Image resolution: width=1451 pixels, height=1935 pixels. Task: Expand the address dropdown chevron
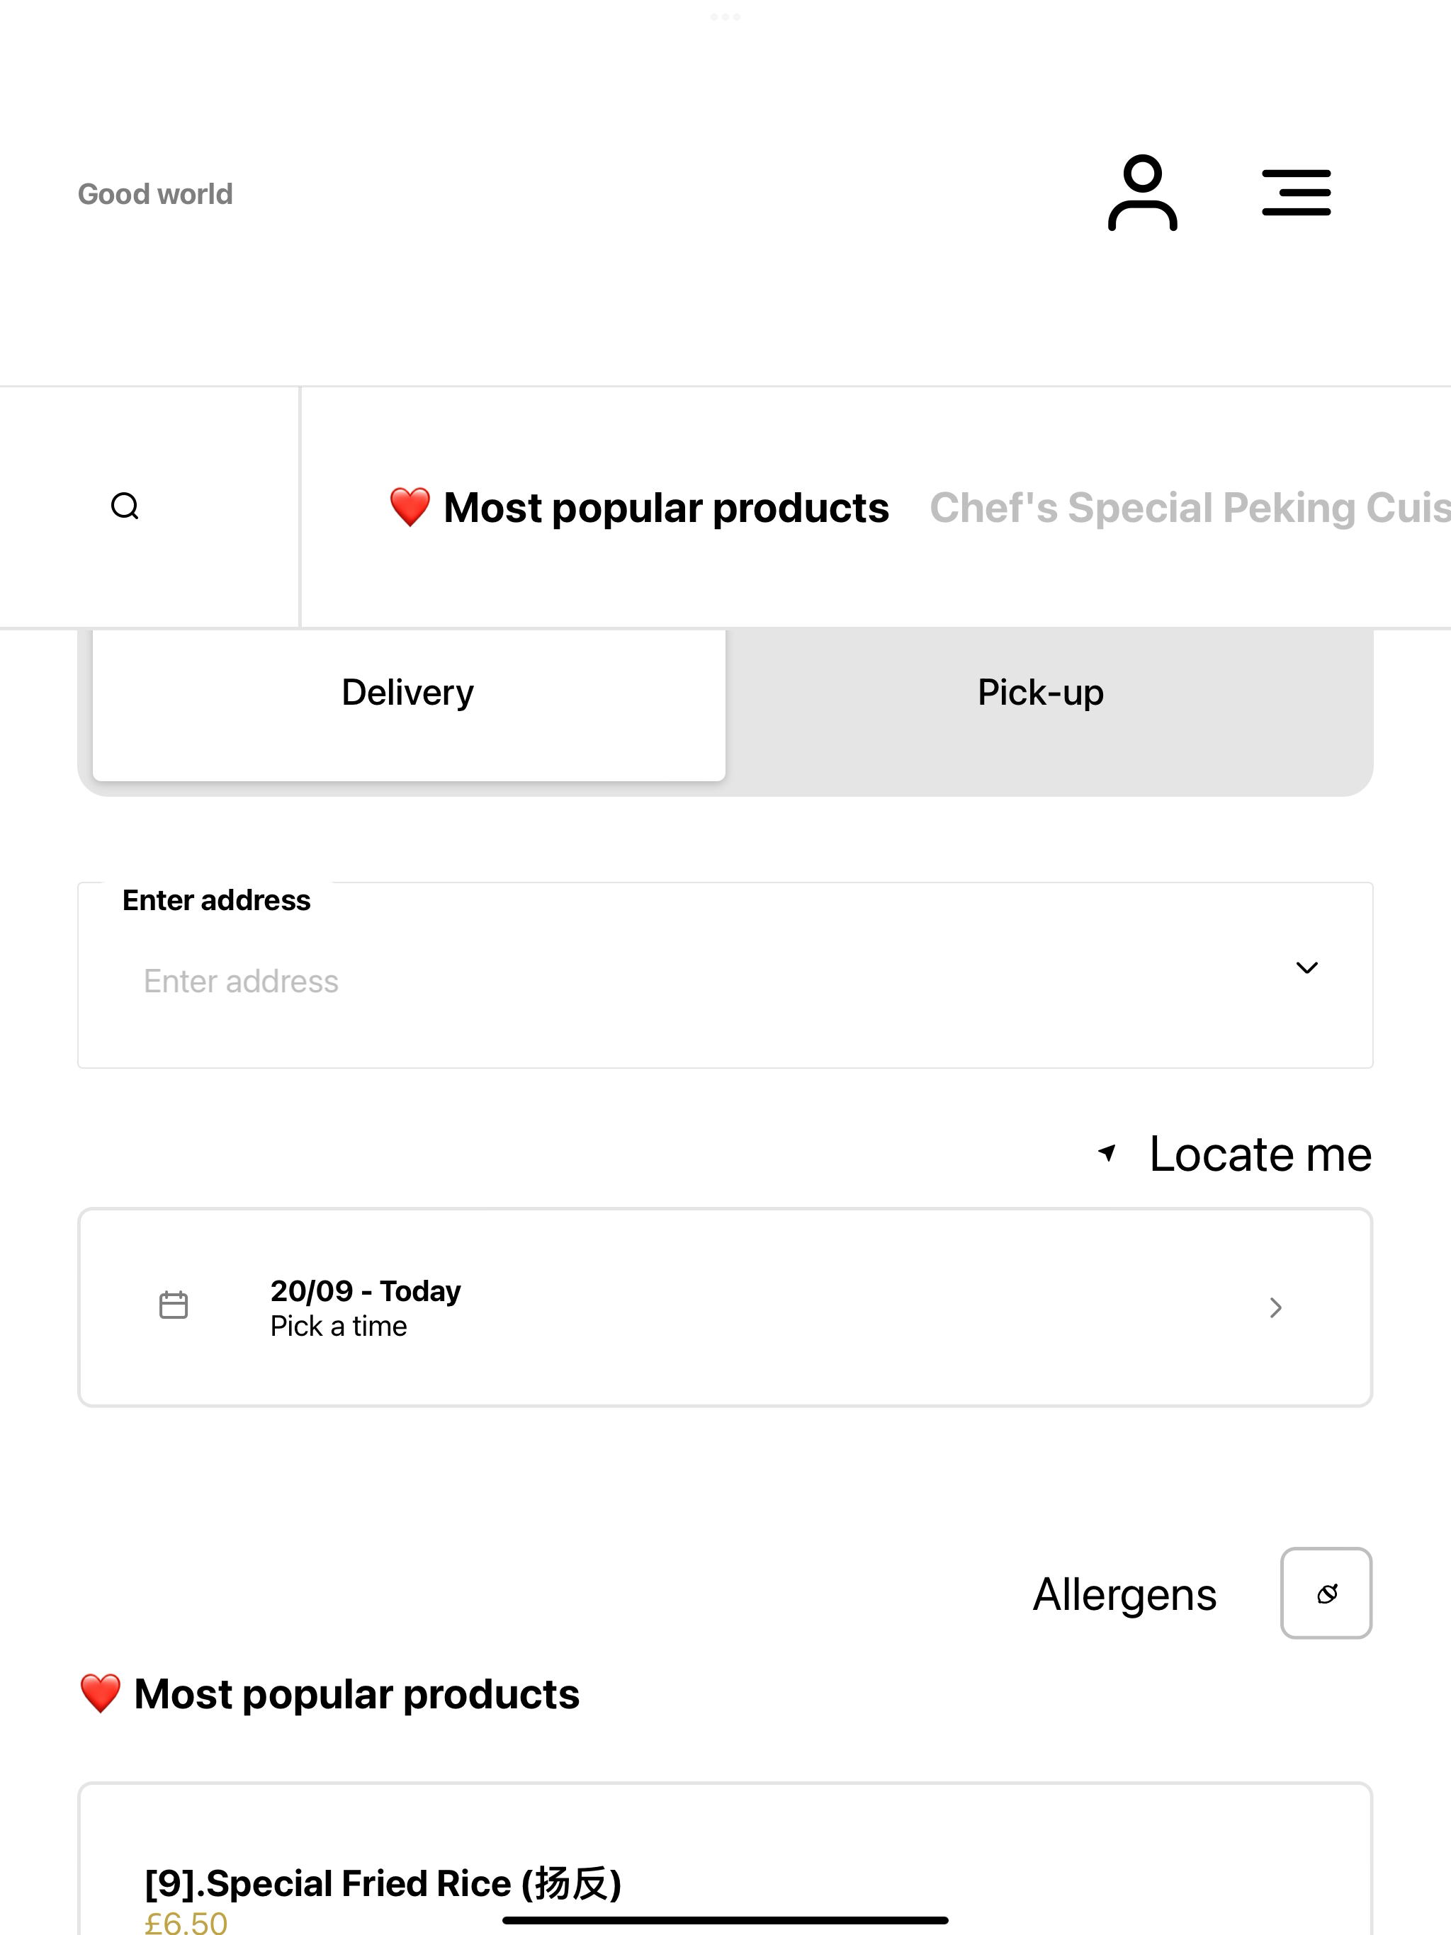coord(1306,967)
